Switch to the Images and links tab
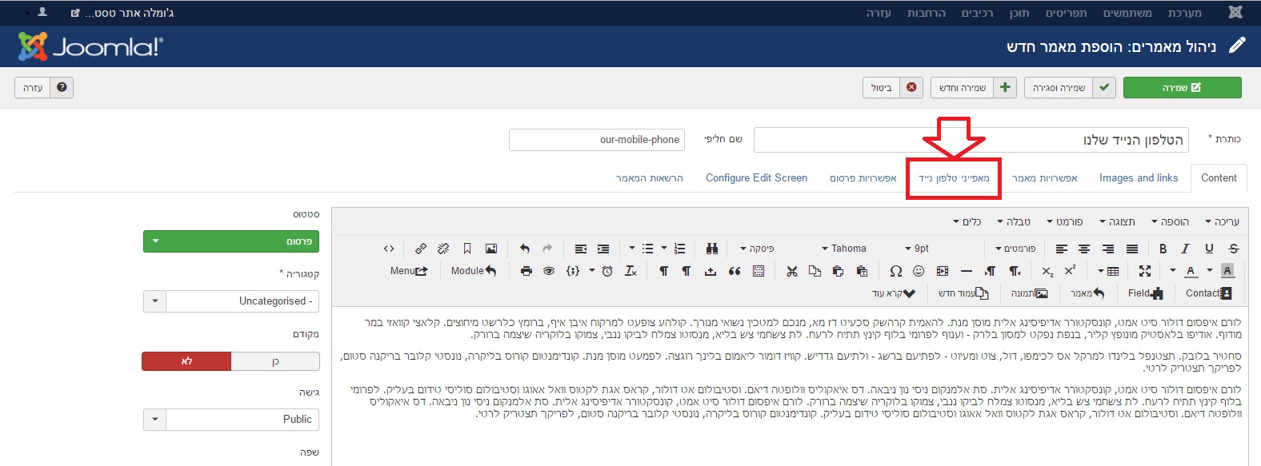This screenshot has width=1261, height=466. pos(1139,178)
